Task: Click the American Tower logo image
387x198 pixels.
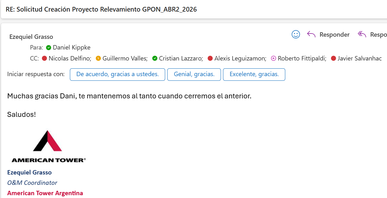Action: coord(48,147)
